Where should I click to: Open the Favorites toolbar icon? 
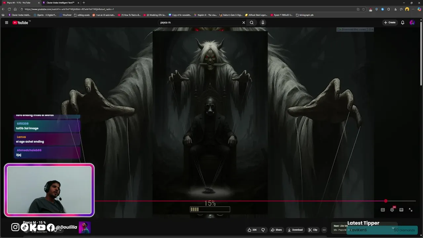(401, 9)
